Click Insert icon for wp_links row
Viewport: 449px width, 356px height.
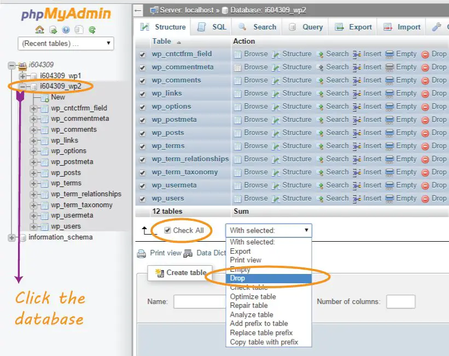coord(357,94)
